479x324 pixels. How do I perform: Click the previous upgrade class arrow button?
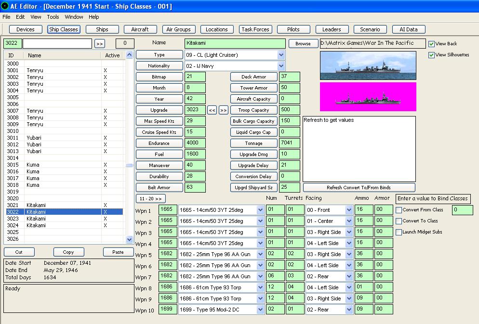(x=212, y=110)
